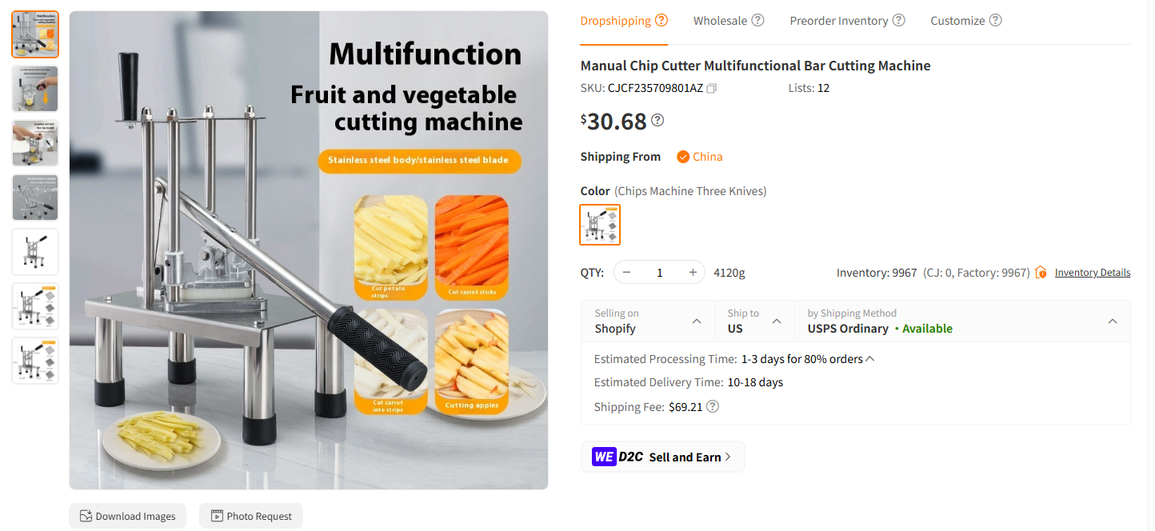Collapse the USPS Ordinary shipping details section

[1112, 321]
